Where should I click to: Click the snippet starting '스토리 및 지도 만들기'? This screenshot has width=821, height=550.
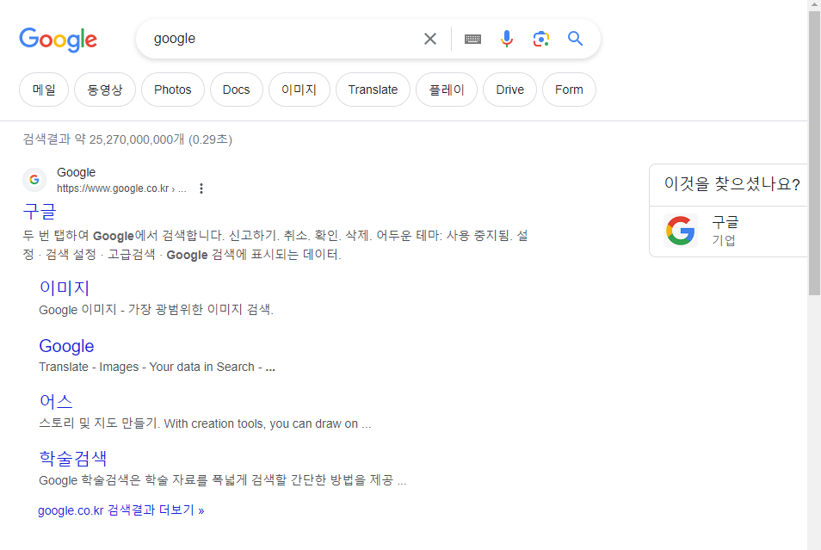(205, 423)
